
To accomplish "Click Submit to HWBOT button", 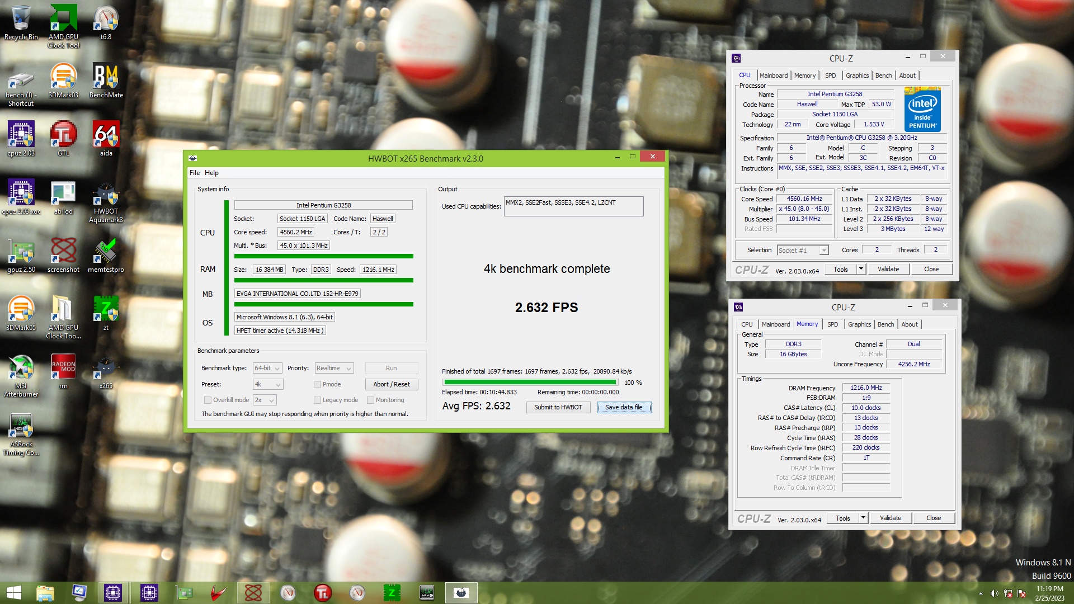I will pos(558,407).
